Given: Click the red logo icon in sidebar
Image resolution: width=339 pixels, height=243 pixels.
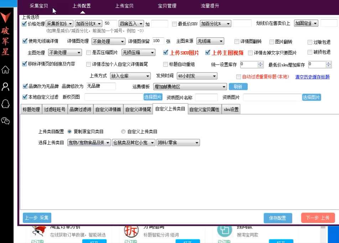Looking at the screenshot, I should click(x=5, y=18).
